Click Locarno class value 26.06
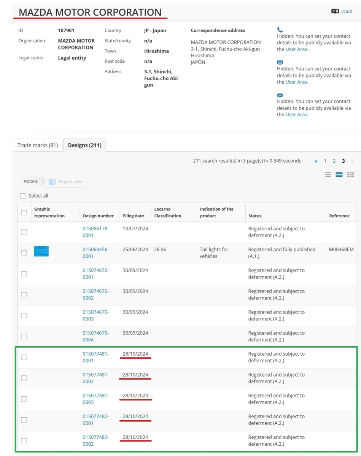This screenshot has height=456, width=361. coord(160,250)
